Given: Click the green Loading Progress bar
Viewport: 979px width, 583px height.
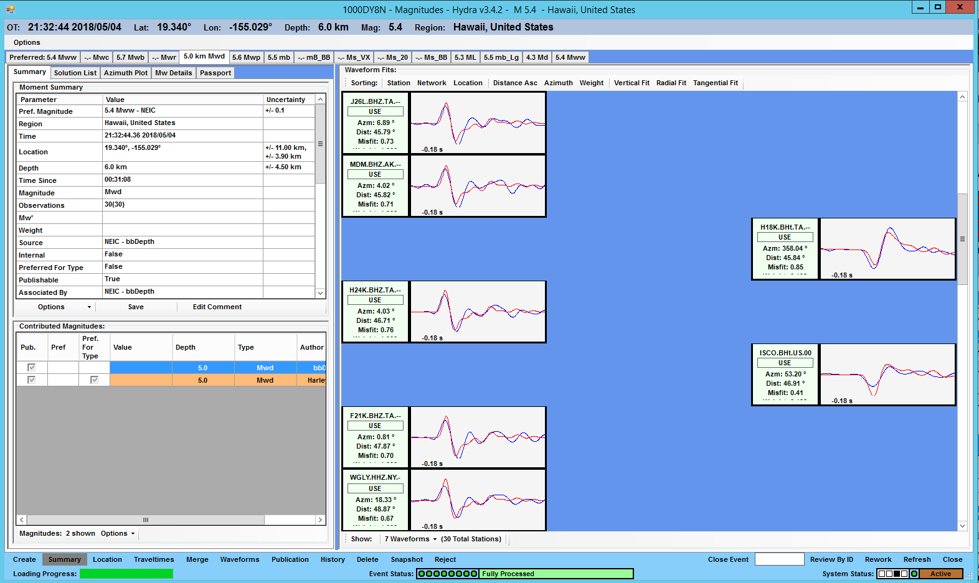Looking at the screenshot, I should pyautogui.click(x=126, y=574).
